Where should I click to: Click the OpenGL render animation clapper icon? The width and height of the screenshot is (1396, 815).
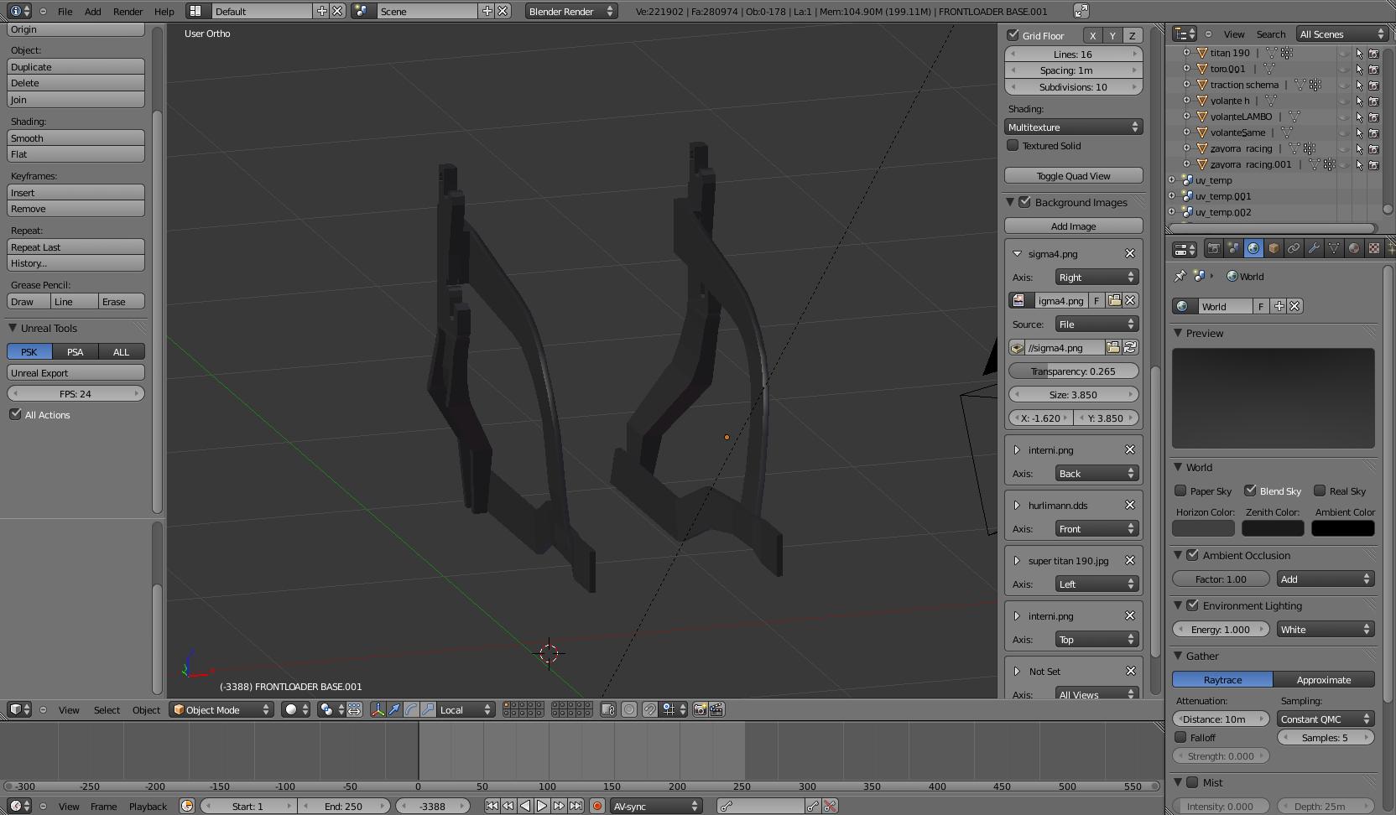coord(717,709)
